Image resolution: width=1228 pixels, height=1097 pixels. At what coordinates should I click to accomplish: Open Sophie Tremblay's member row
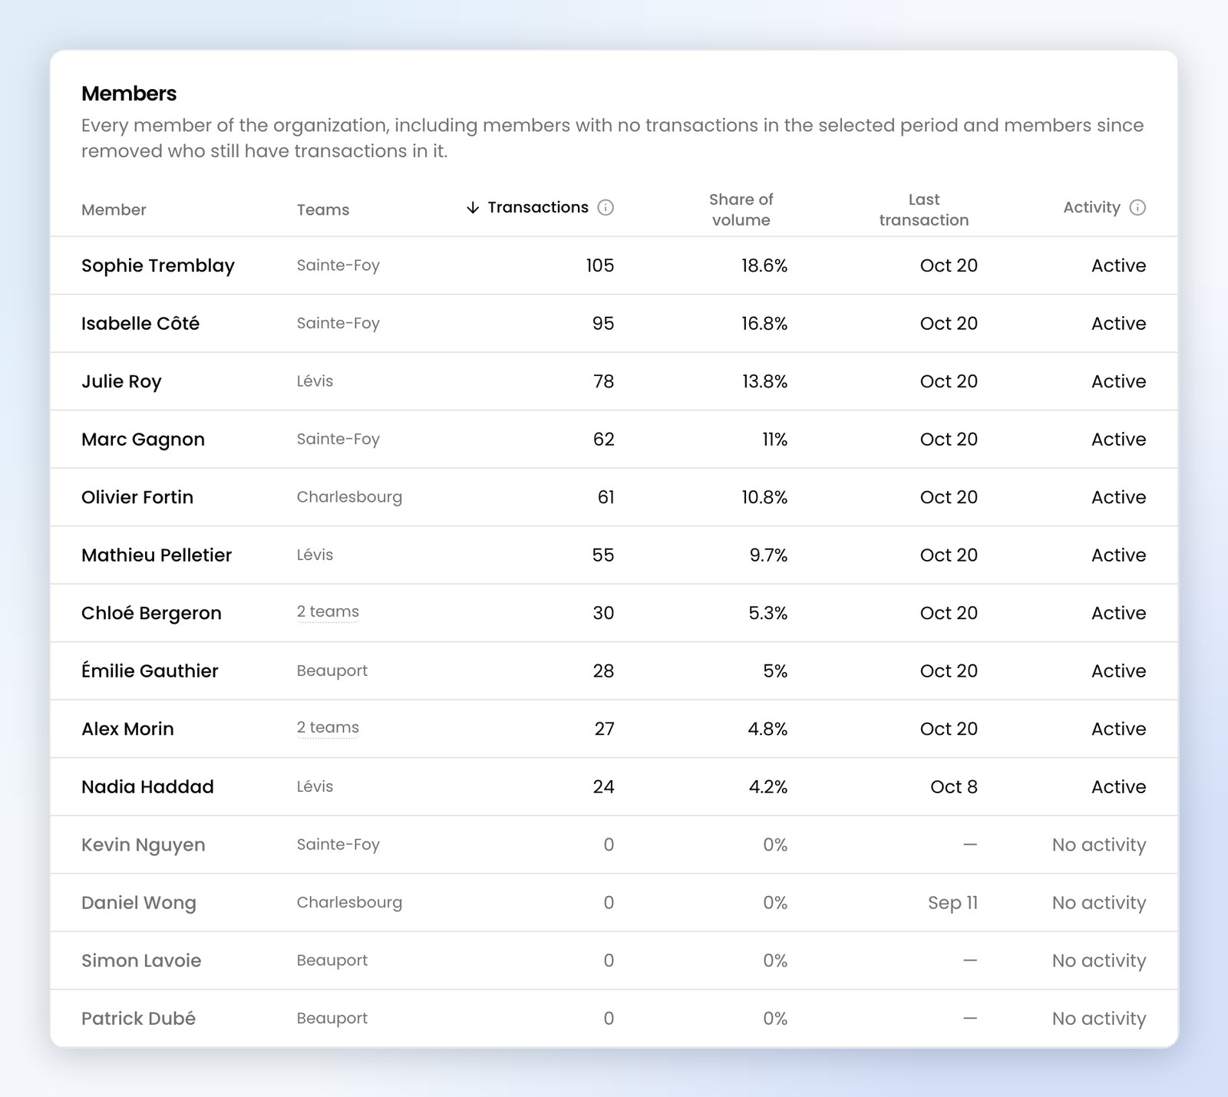(614, 265)
